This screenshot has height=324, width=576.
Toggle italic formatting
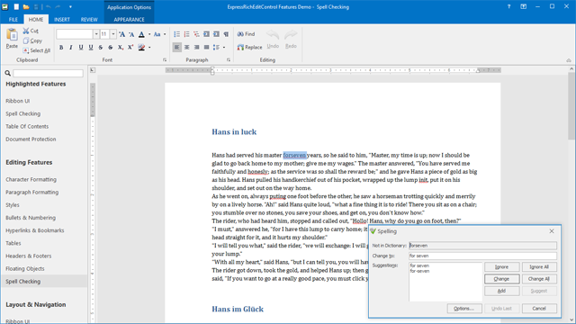pyautogui.click(x=71, y=48)
